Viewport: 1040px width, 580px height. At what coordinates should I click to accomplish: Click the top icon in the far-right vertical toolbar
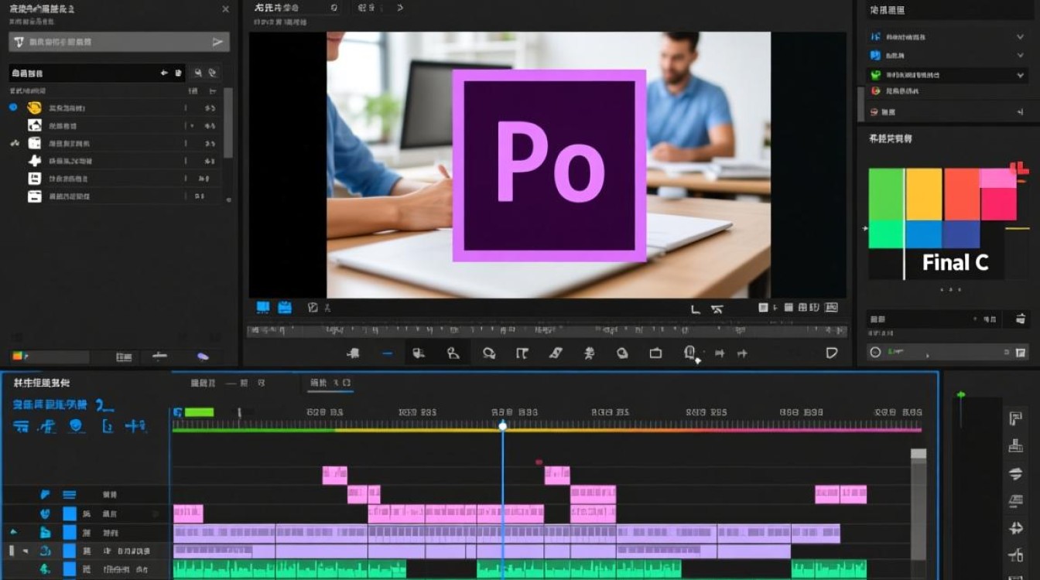(1016, 419)
